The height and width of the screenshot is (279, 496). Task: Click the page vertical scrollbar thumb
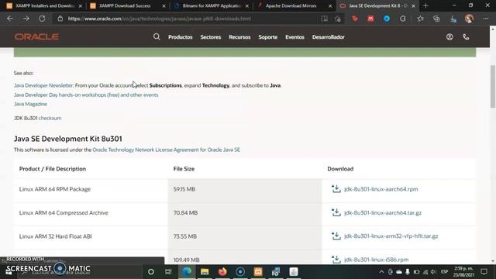tap(493, 86)
